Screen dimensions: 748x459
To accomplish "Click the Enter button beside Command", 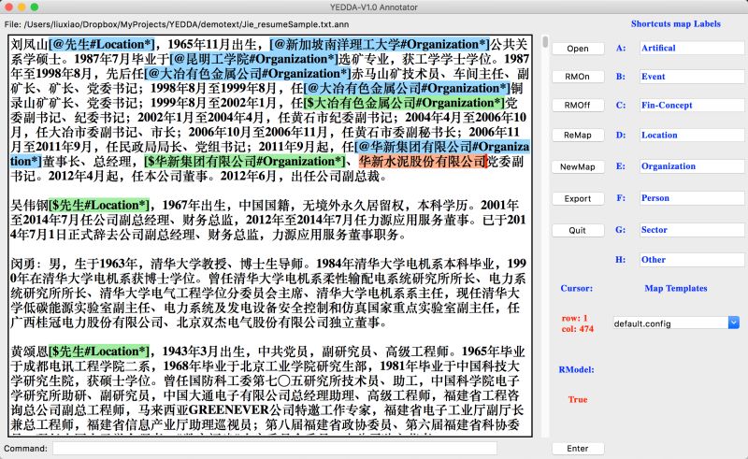I will (578, 448).
